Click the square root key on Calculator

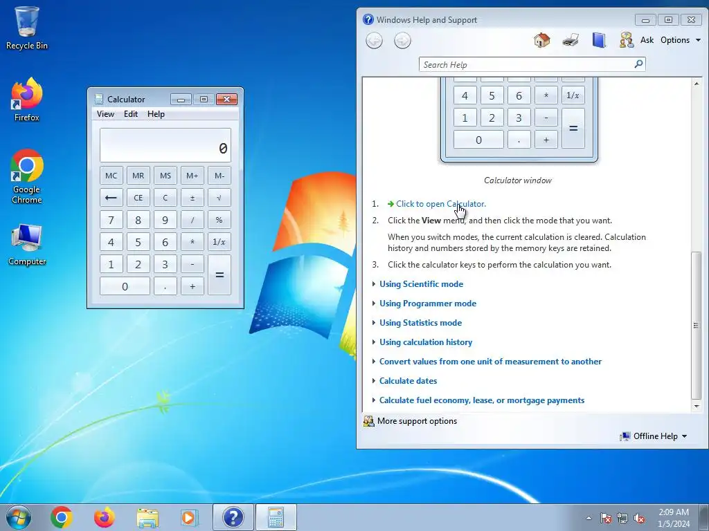pos(219,198)
